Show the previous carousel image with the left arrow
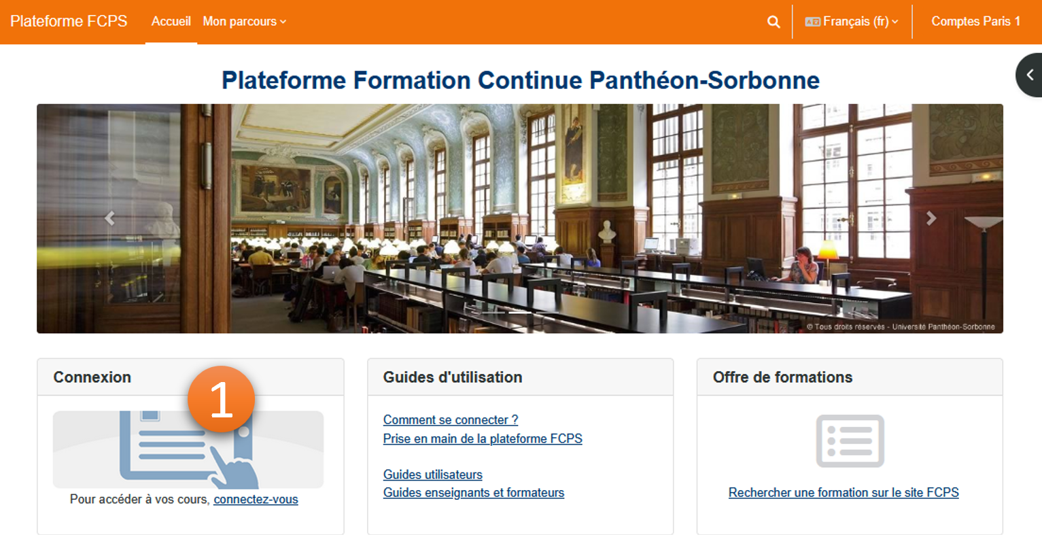This screenshot has width=1042, height=535. [x=110, y=218]
